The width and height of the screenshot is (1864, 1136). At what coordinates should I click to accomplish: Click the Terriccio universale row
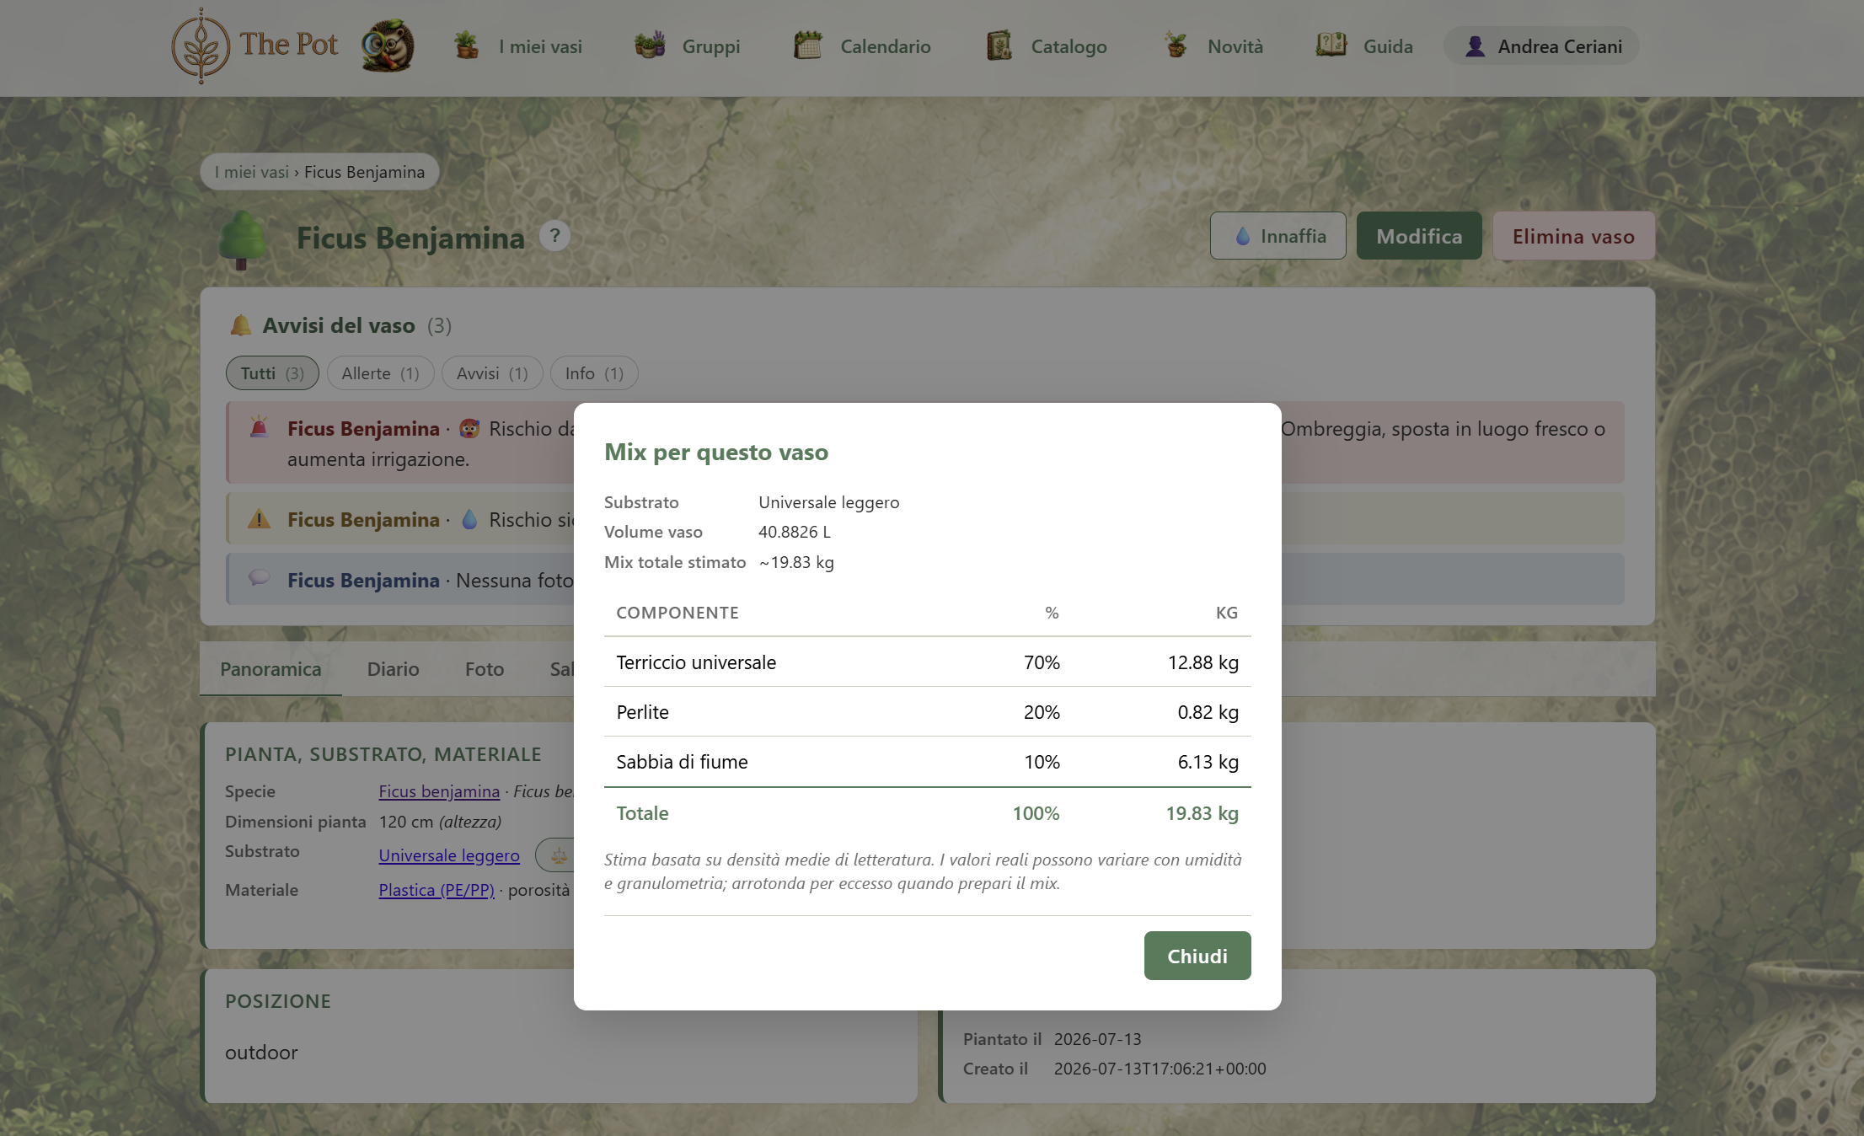pyautogui.click(x=927, y=662)
